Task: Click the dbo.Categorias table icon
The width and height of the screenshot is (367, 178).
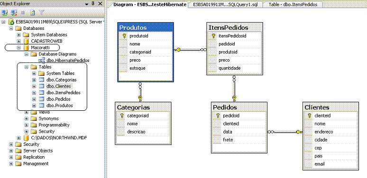Action: pos(41,80)
